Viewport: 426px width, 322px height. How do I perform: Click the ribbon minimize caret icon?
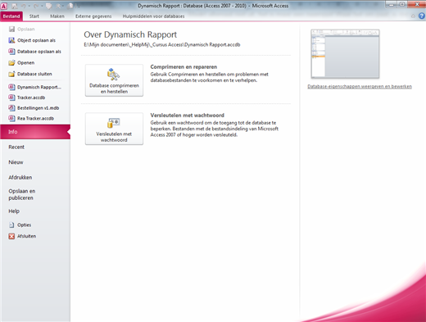413,16
